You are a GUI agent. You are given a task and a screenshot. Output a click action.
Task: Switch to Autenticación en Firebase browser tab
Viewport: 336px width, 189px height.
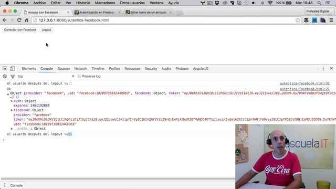tap(97, 13)
